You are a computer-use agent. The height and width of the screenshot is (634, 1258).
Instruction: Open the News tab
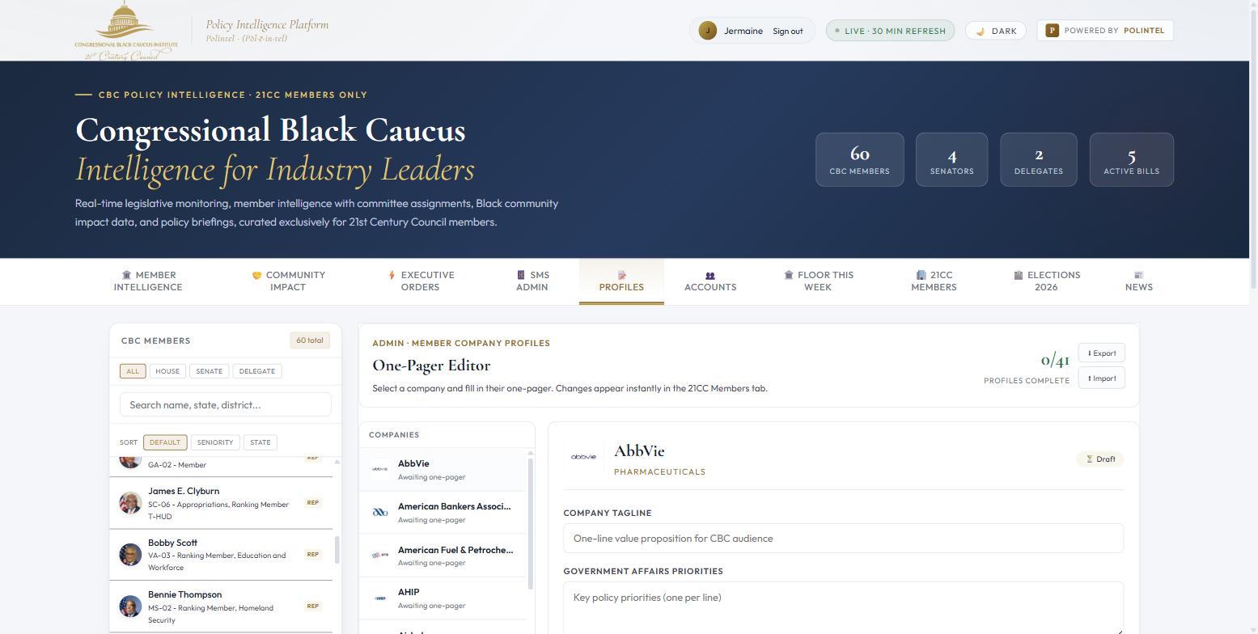[x=1139, y=281]
